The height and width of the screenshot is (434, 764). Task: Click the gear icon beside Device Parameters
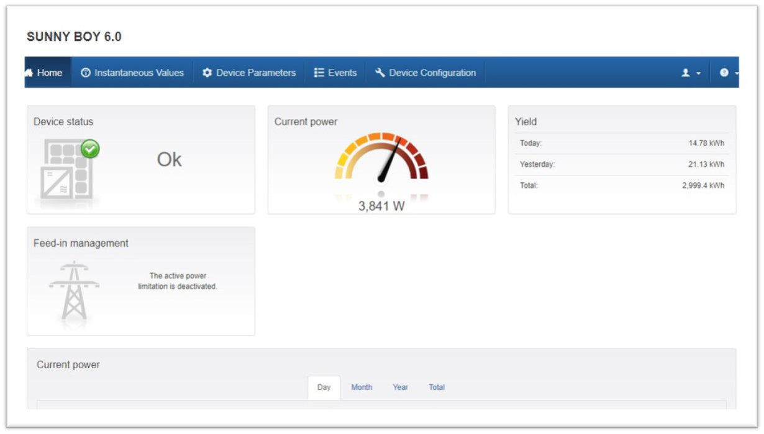207,73
